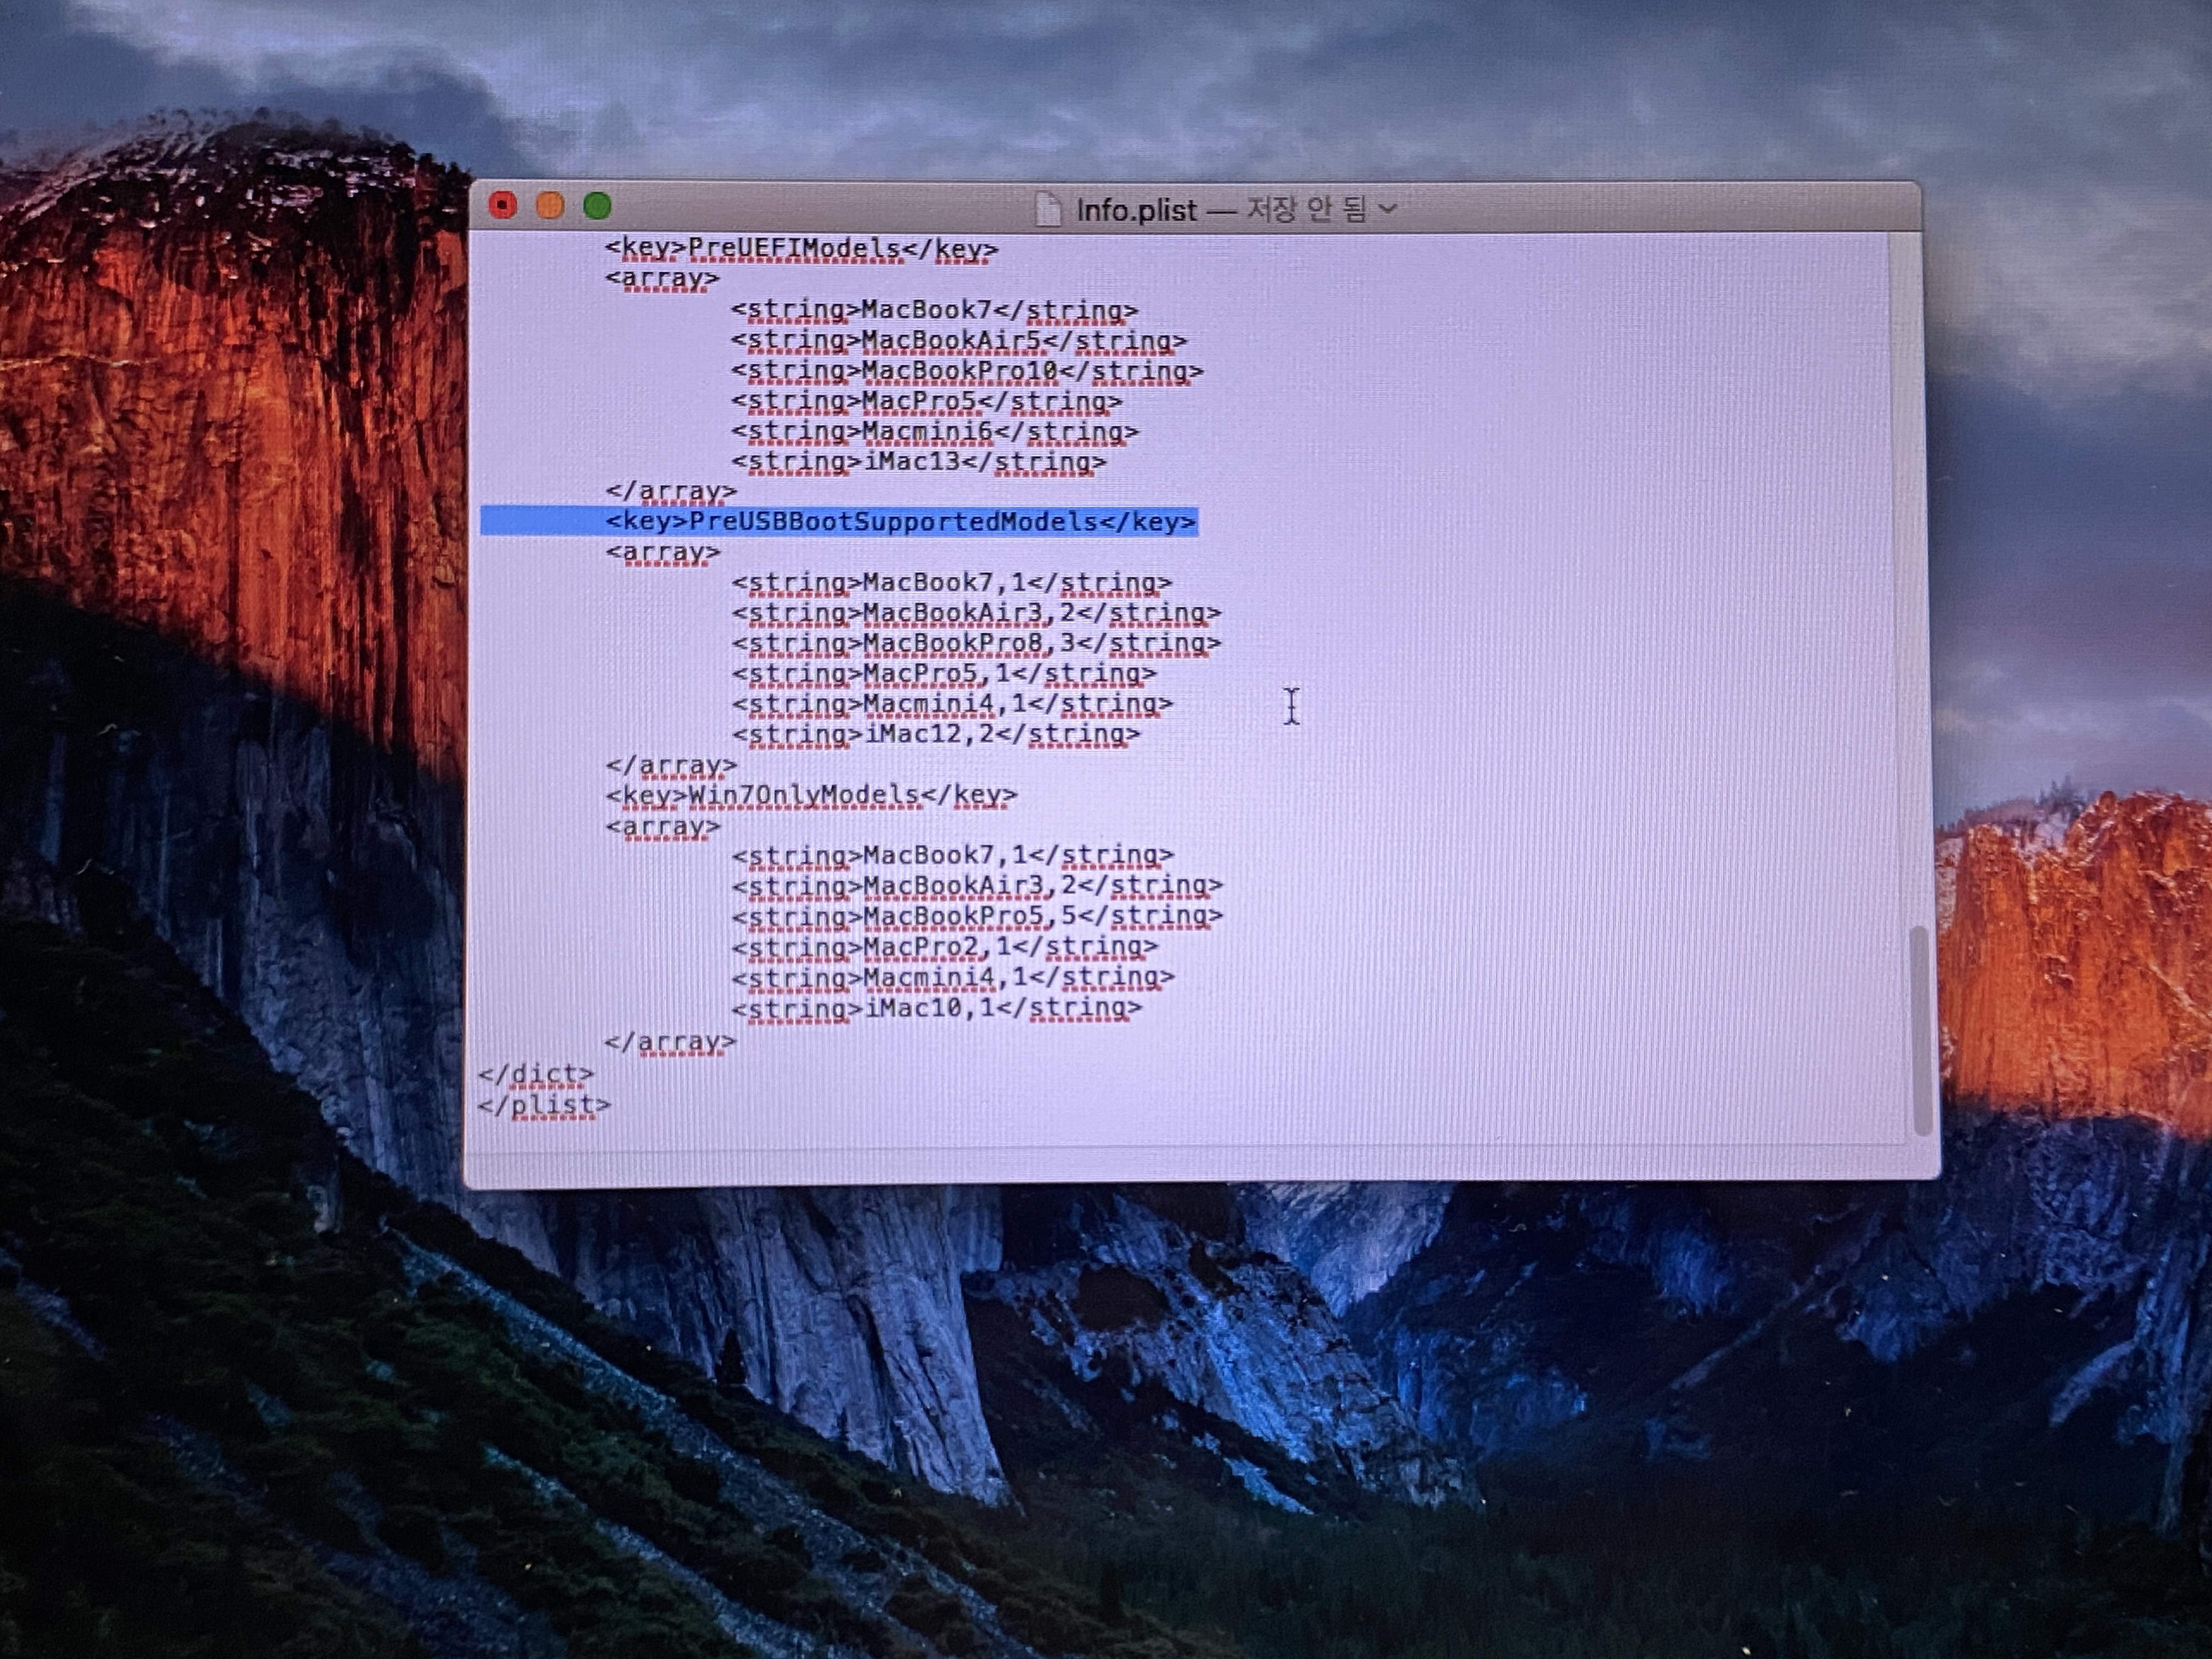
Task: Click the MacBook7 string under PreUEFIModels
Action: click(x=934, y=310)
